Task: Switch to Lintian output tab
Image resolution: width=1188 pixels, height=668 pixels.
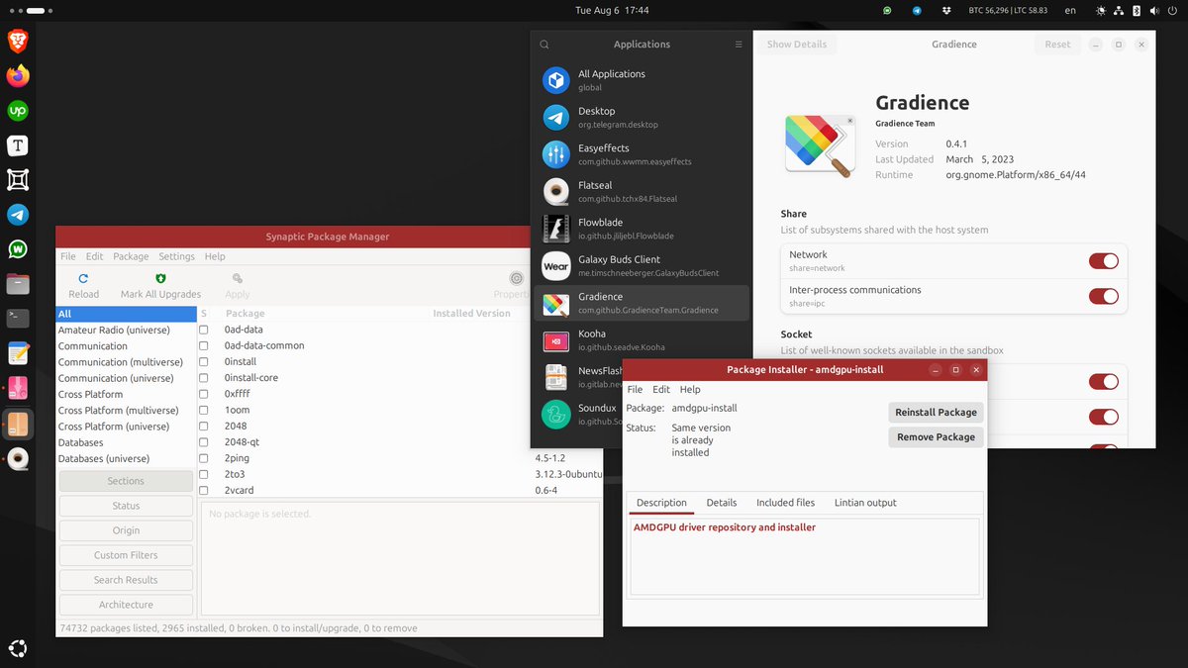Action: [865, 503]
